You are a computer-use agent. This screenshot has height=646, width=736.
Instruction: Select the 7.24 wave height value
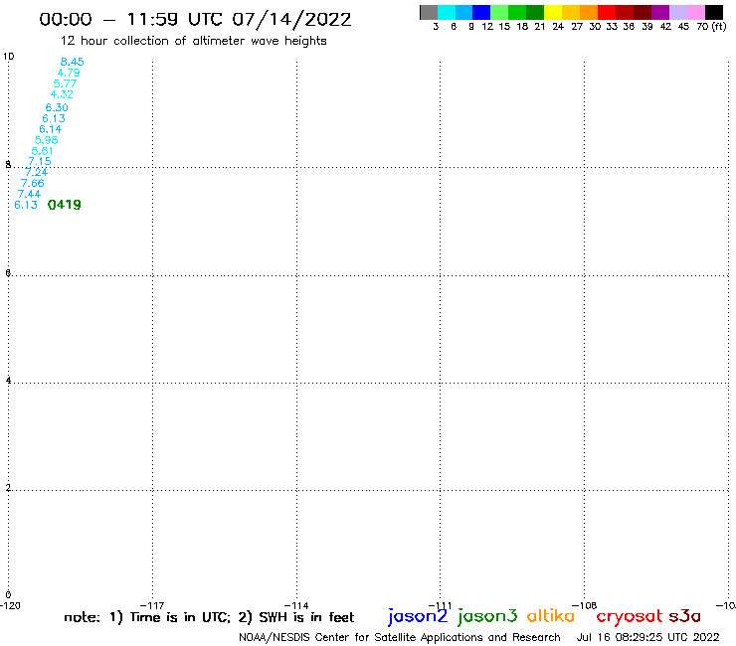[x=36, y=172]
